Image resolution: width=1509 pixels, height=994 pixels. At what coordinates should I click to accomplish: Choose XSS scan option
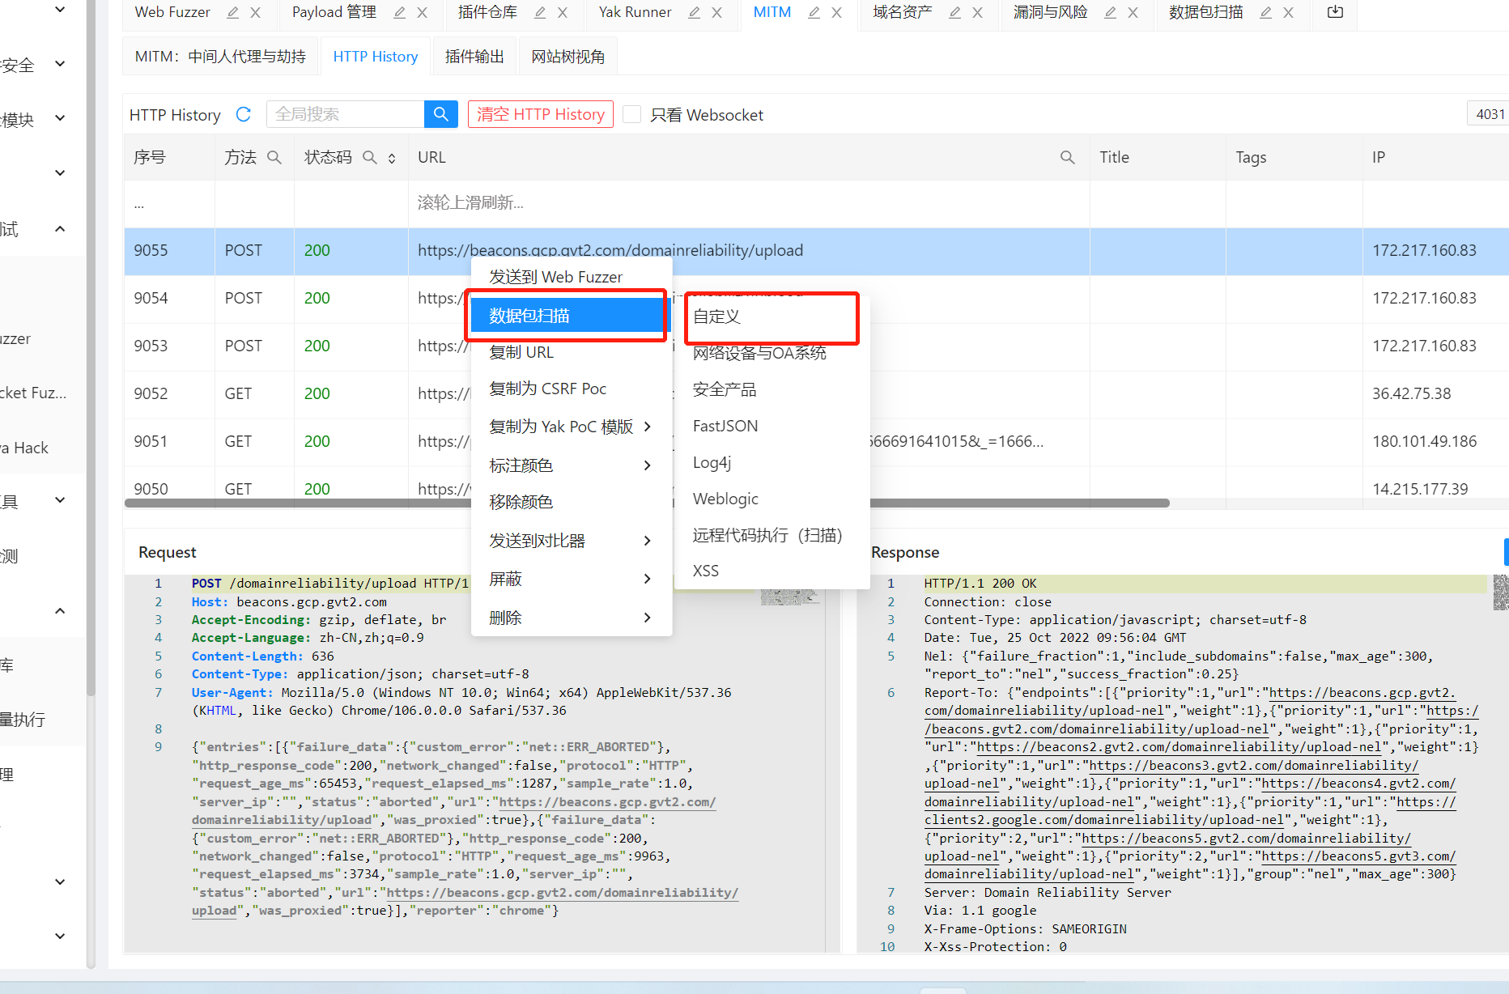[772, 571]
